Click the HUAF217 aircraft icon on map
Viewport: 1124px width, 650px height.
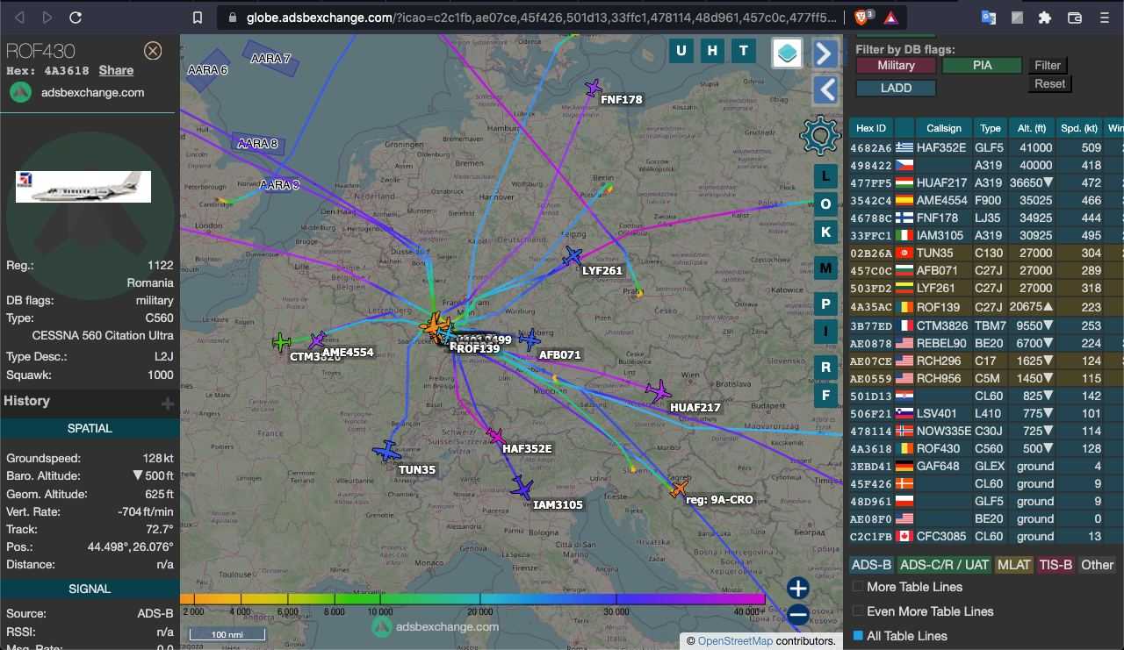(x=658, y=391)
